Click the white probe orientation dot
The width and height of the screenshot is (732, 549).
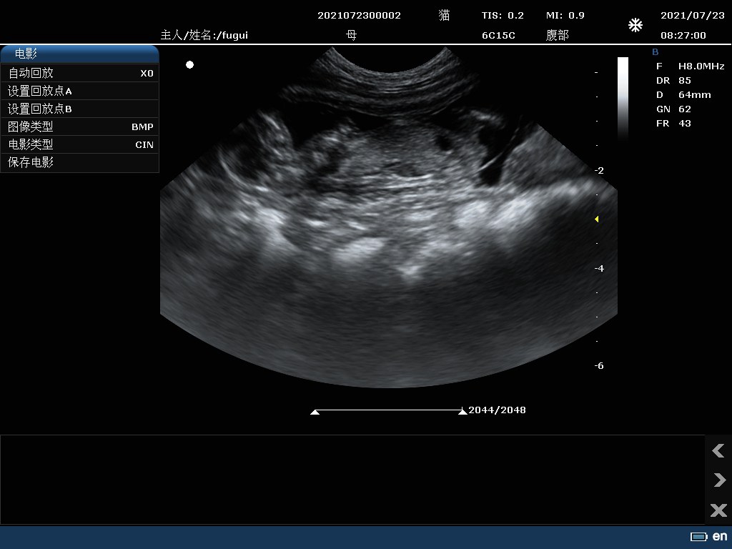coord(189,64)
